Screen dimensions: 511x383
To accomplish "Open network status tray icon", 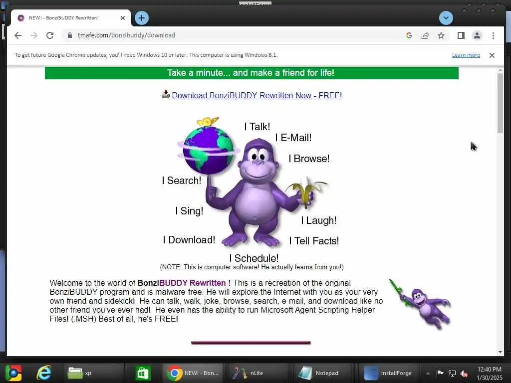I will coord(452,373).
